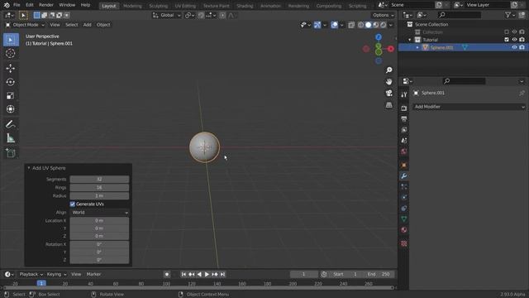Open the Object Data green triangle tab
Viewport: 529px width, 298px height.
(x=404, y=219)
